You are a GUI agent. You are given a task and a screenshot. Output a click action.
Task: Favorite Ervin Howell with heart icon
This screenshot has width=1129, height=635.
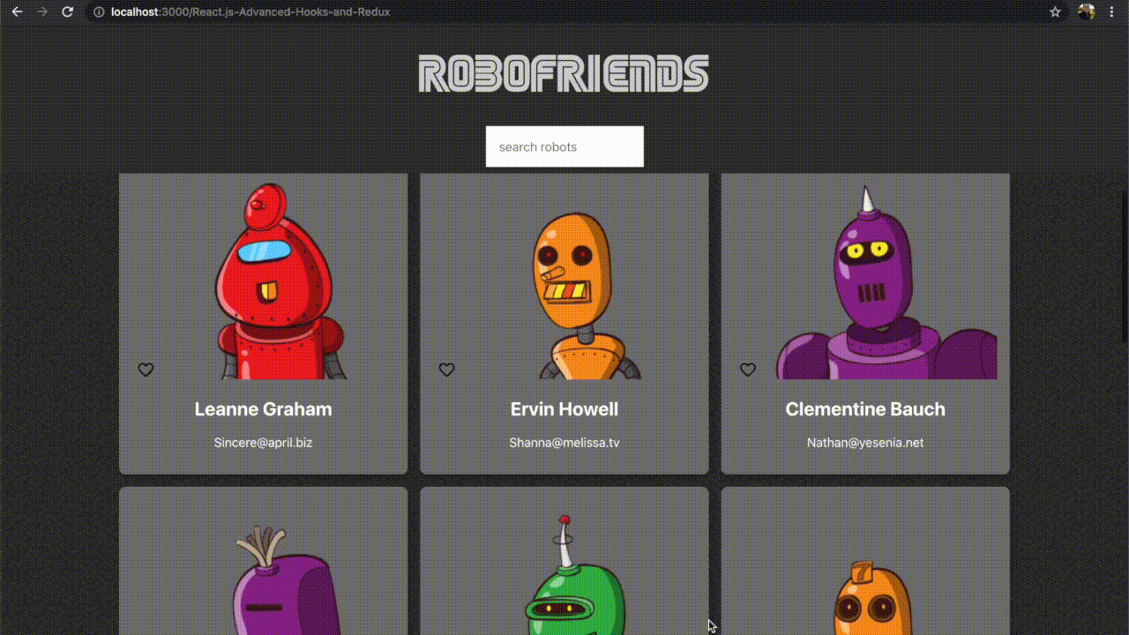(x=447, y=370)
